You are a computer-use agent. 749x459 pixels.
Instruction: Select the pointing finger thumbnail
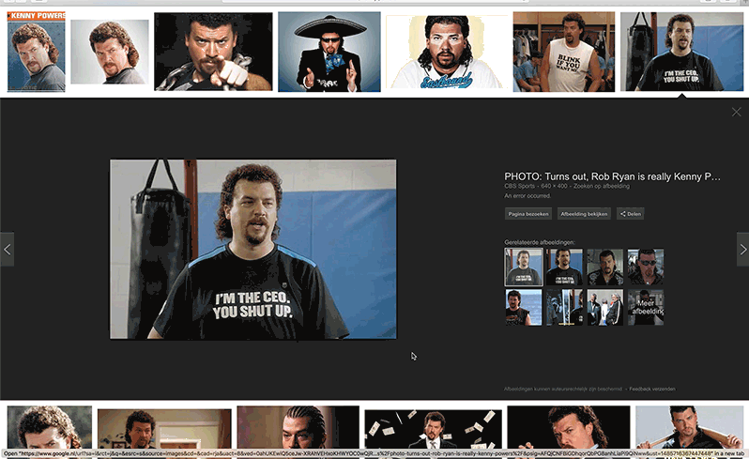pyautogui.click(x=213, y=52)
